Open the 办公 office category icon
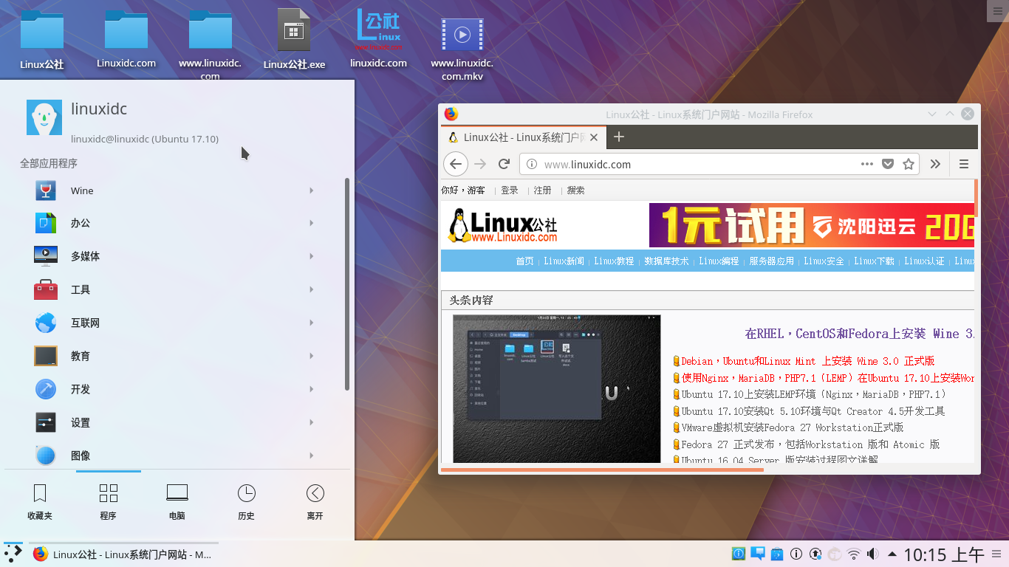Image resolution: width=1009 pixels, height=567 pixels. tap(46, 223)
